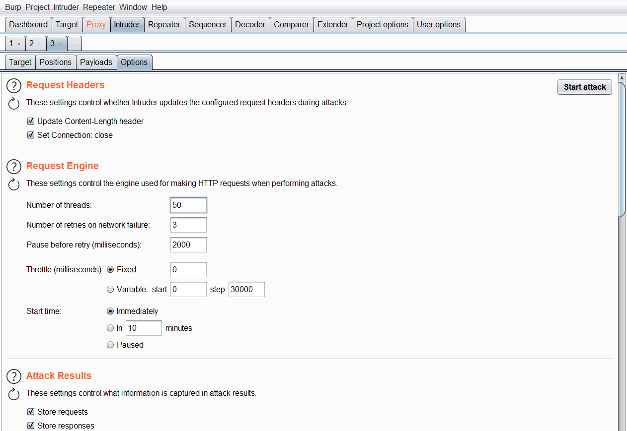Select Intruder attack tab 3
Viewport: 627px width, 431px height.
click(x=52, y=43)
